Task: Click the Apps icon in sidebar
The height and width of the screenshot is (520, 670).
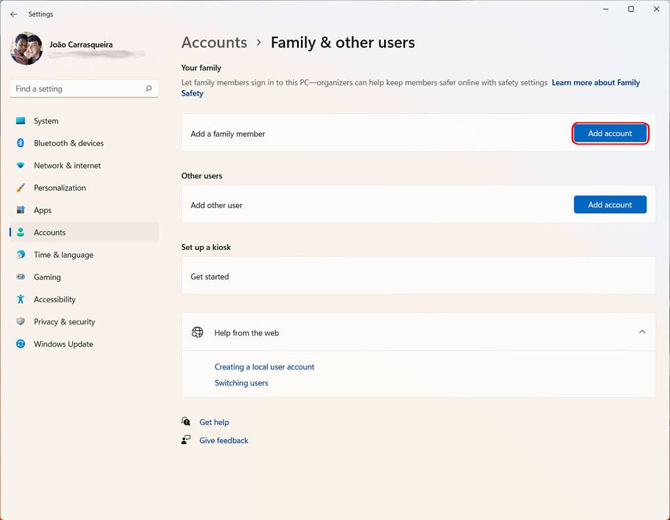Action: pos(22,210)
